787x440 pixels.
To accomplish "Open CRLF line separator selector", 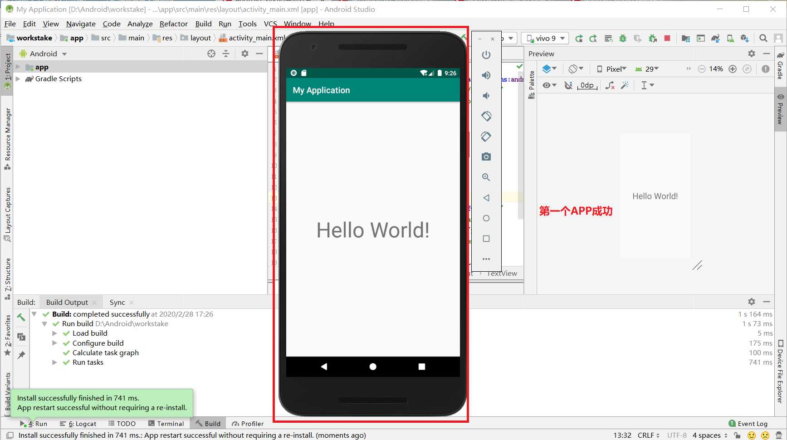I will tap(648, 435).
